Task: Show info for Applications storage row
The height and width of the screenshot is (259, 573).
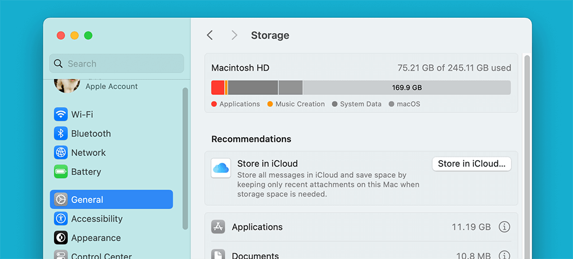Action: pyautogui.click(x=504, y=227)
